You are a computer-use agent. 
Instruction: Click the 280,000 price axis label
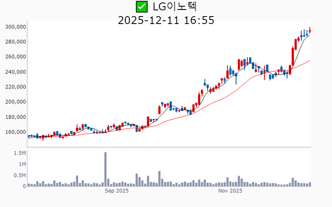16,42
